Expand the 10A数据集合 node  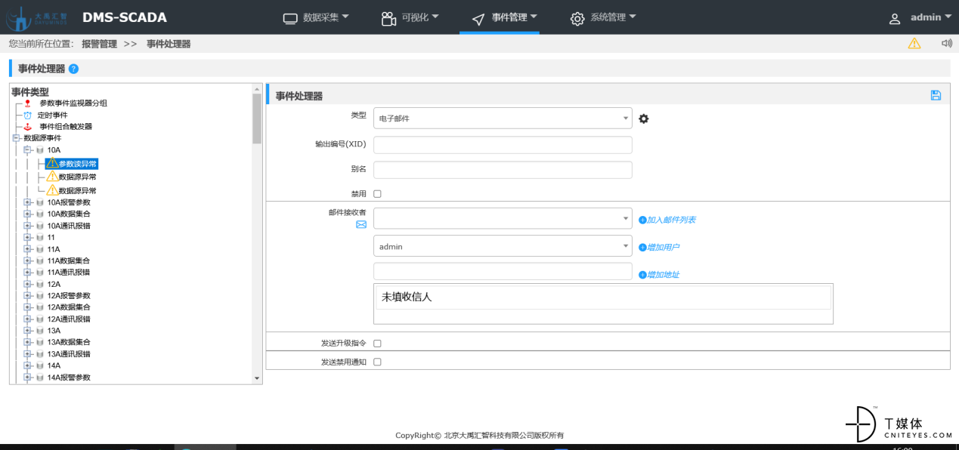click(28, 214)
